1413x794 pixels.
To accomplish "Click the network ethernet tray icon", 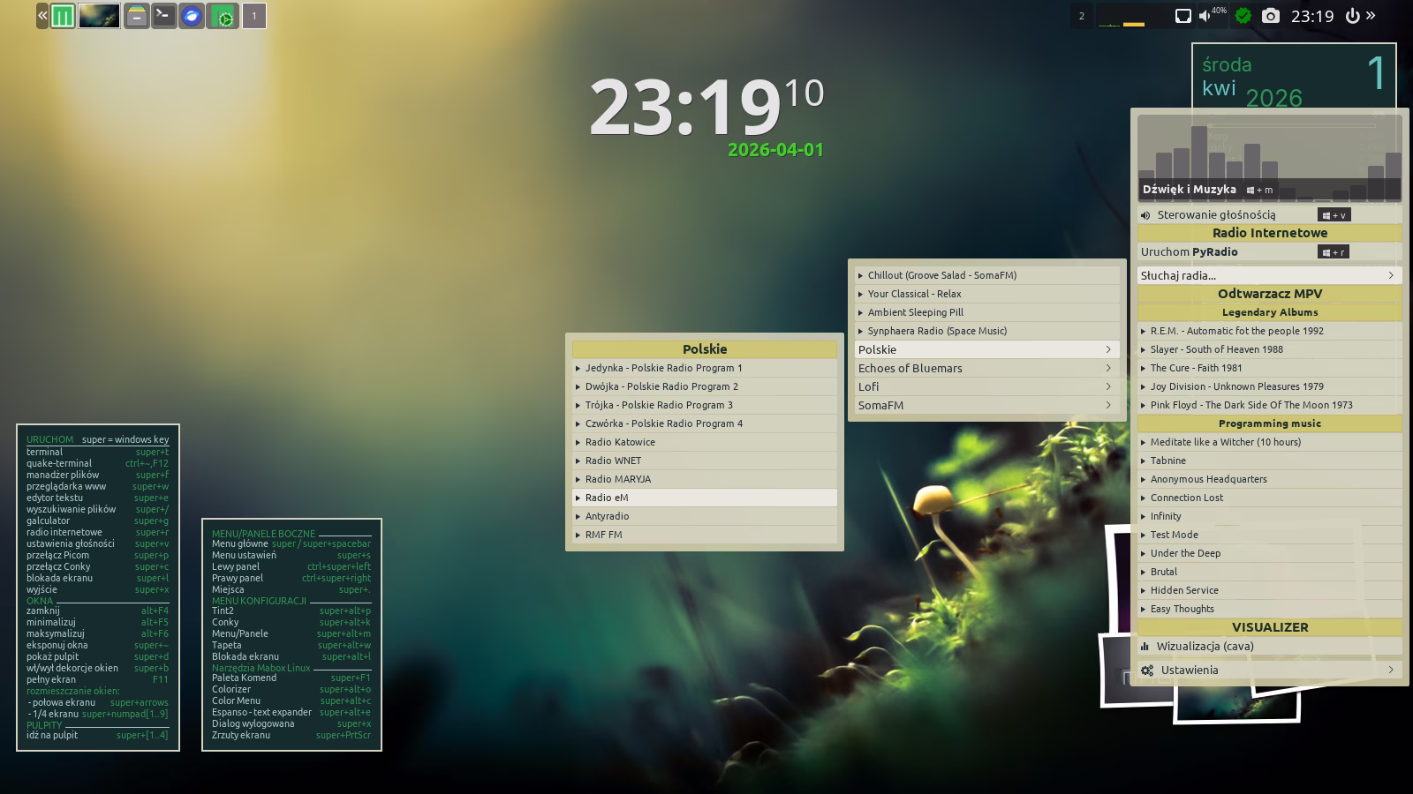I will pos(1183,16).
